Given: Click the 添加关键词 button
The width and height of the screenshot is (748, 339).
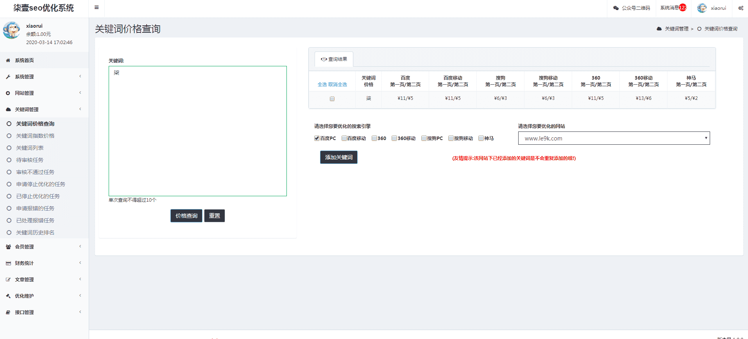Looking at the screenshot, I should (x=338, y=157).
